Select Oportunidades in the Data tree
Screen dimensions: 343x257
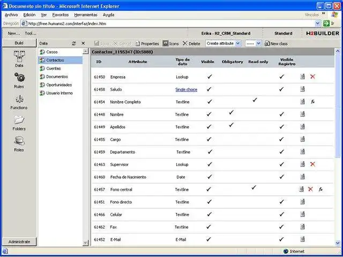tap(59, 85)
